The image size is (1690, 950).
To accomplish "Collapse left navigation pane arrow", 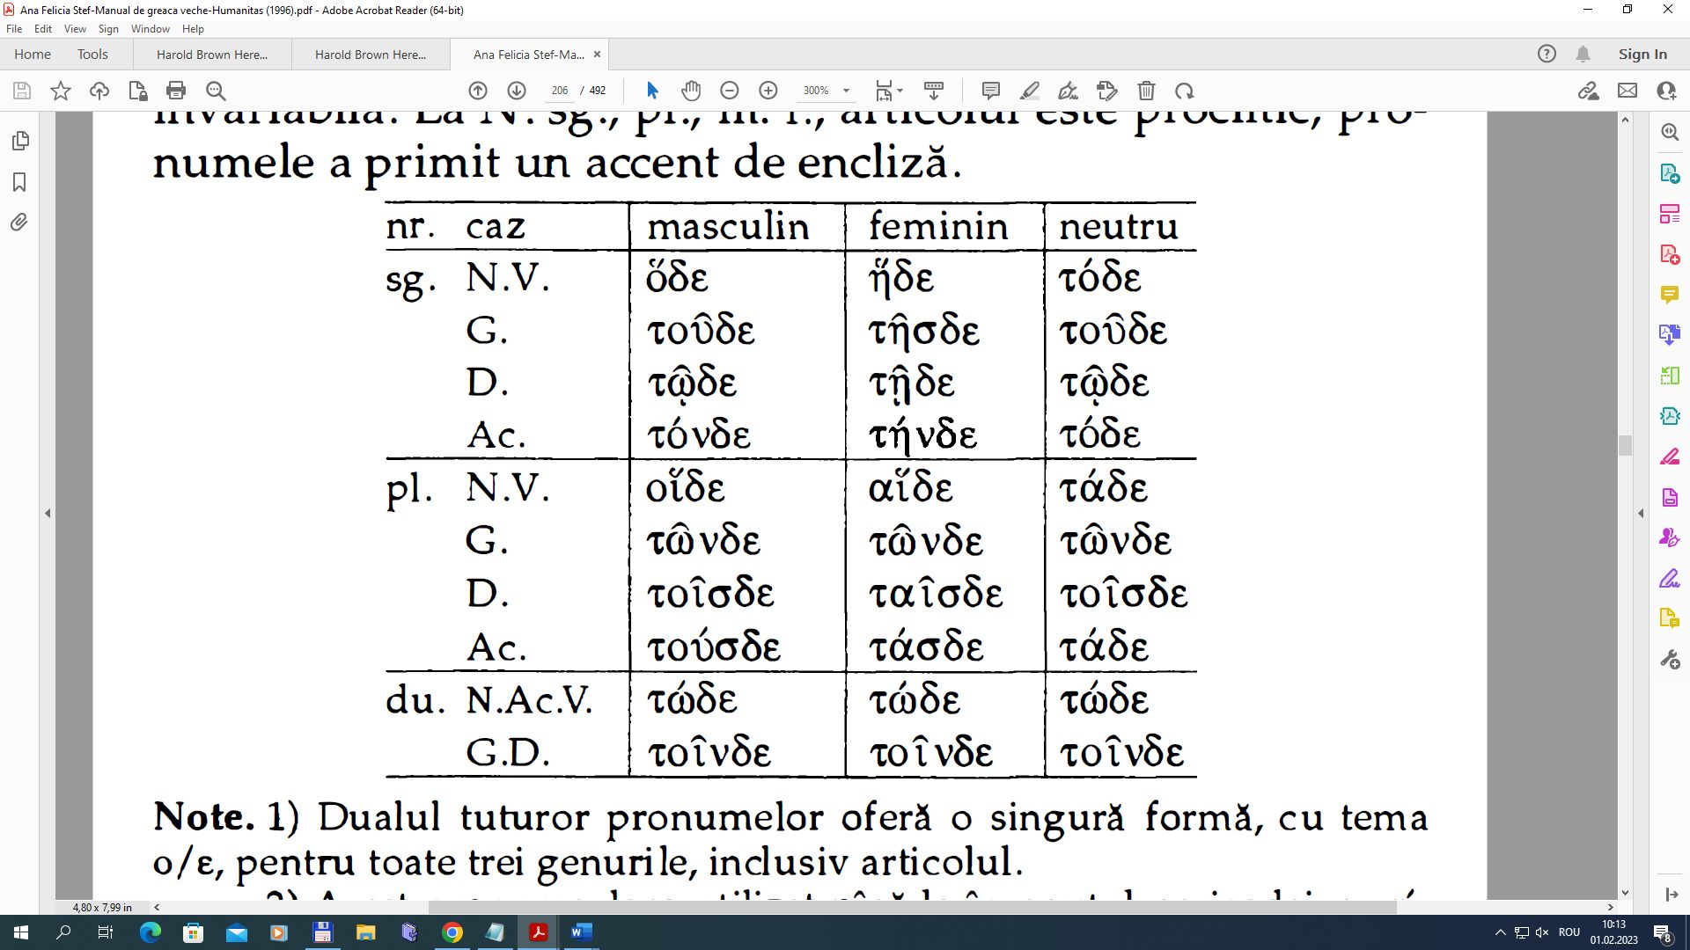I will click(x=48, y=513).
